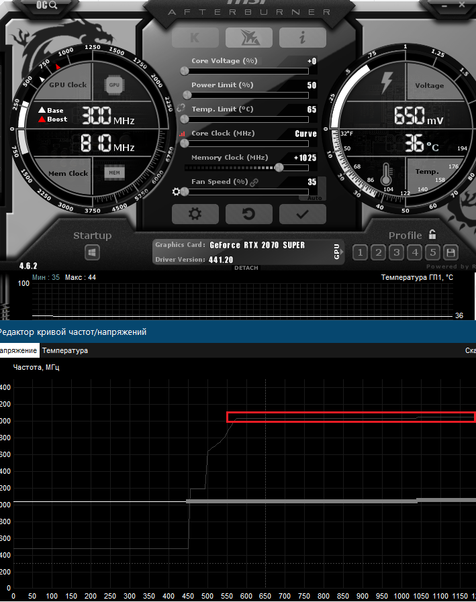Image resolution: width=476 pixels, height=602 pixels.
Task: Toggle the link icon next to Temp. Limit
Action: (181, 109)
